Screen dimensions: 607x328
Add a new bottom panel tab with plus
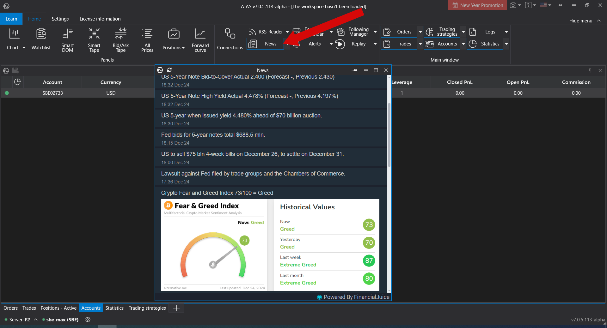coord(176,308)
